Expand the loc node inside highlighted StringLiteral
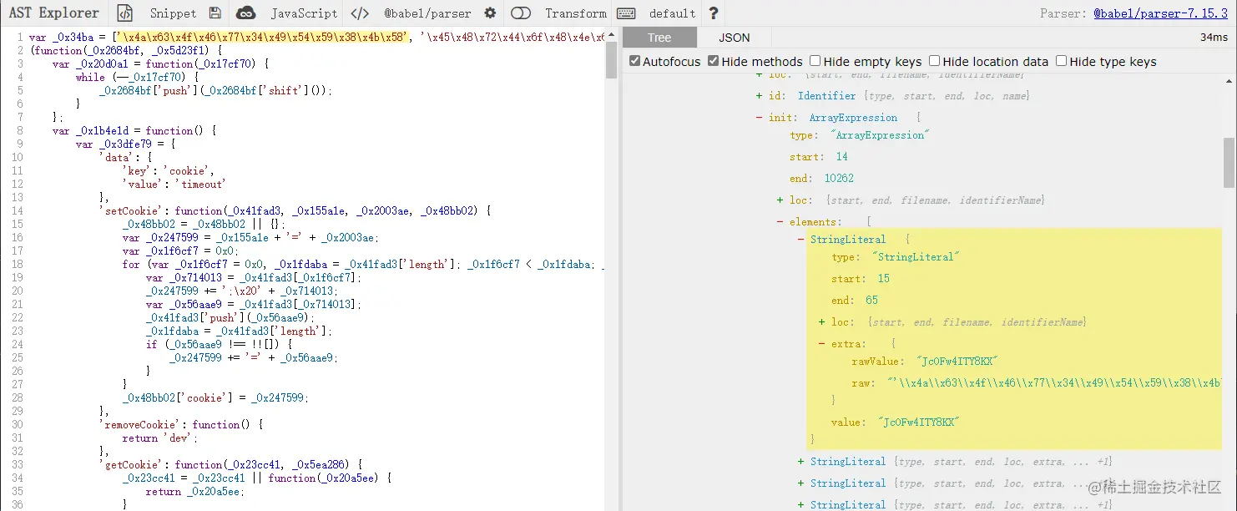The image size is (1237, 511). pos(822,322)
